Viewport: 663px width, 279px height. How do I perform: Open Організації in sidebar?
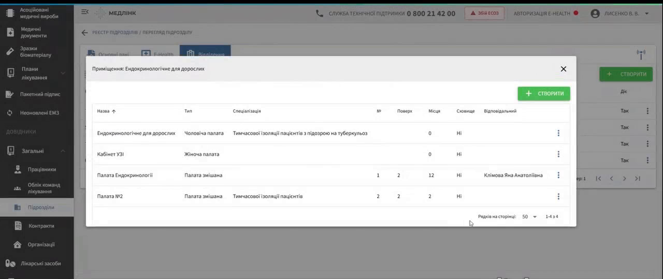pos(37,244)
